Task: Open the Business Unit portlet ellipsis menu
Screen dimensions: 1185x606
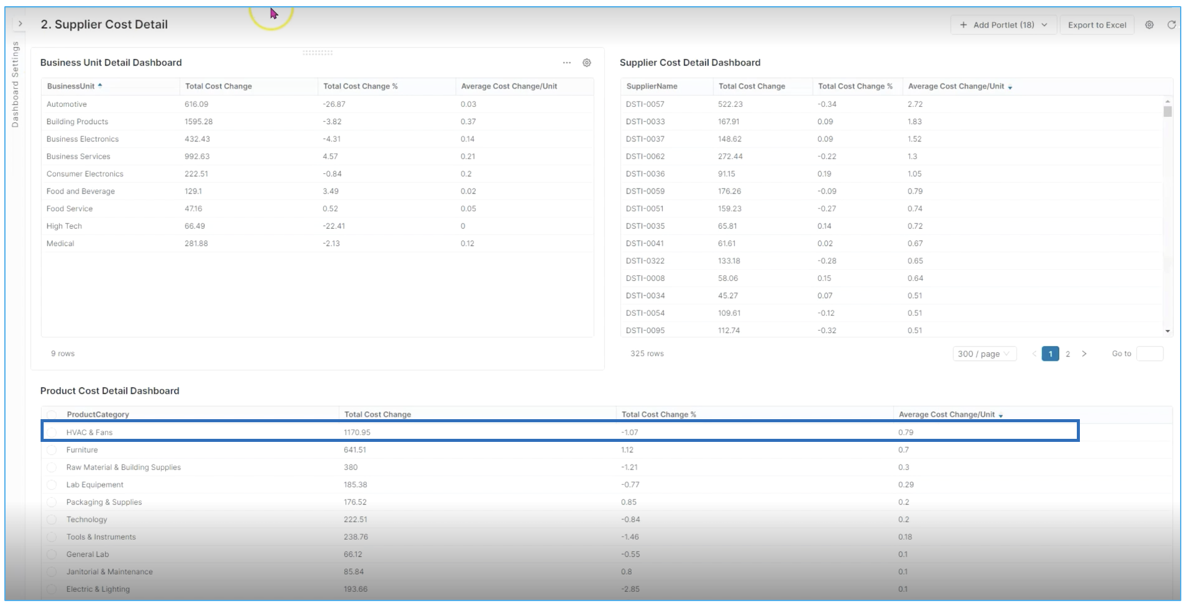Action: 567,63
